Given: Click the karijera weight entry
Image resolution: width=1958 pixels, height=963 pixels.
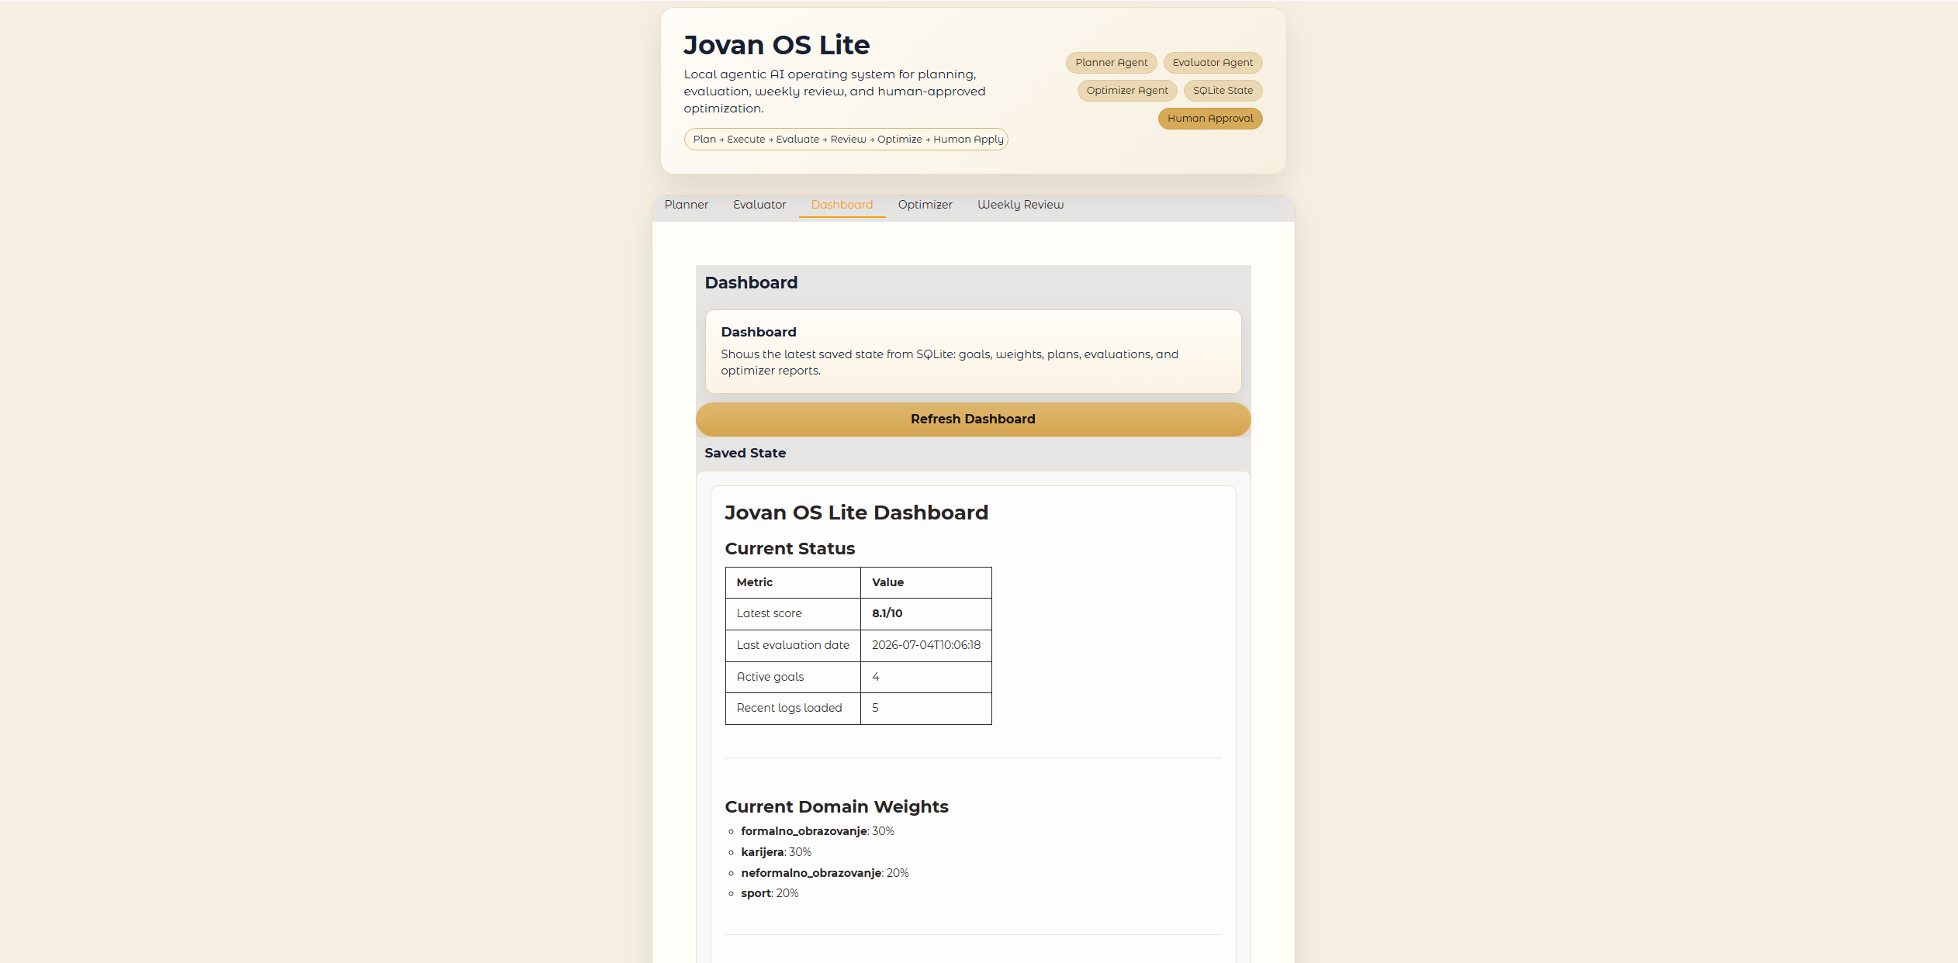Looking at the screenshot, I should click(776, 852).
